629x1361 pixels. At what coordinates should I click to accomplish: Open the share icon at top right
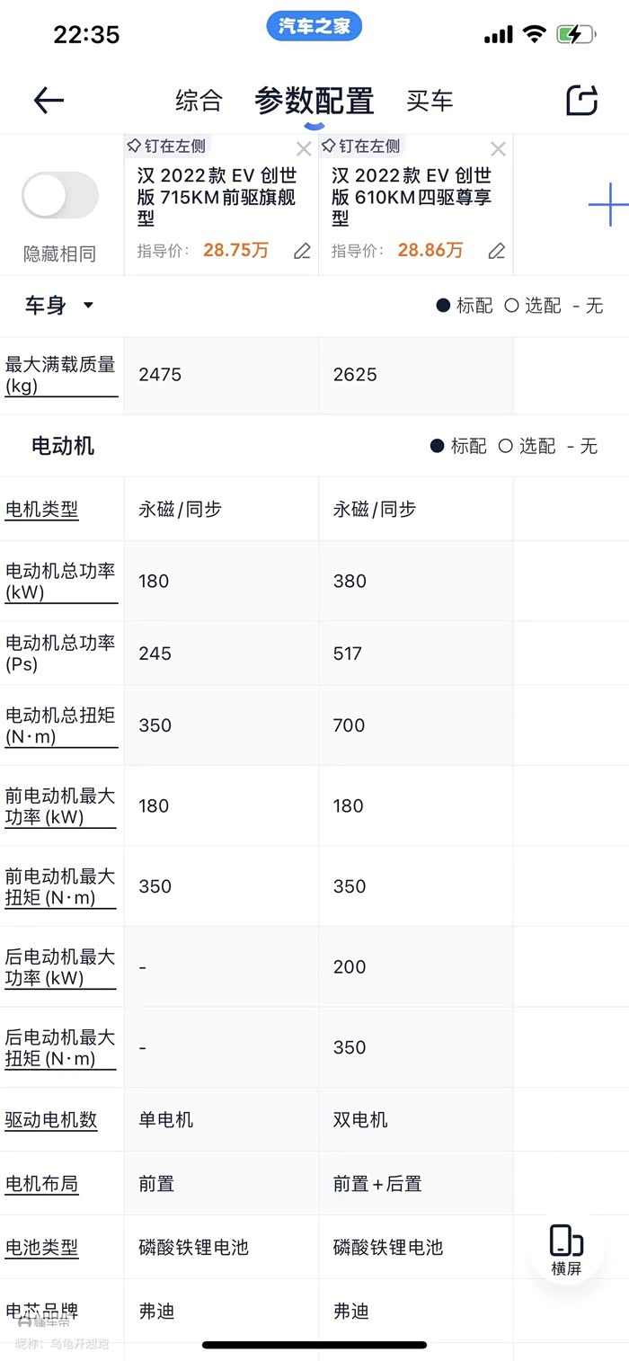pos(582,100)
